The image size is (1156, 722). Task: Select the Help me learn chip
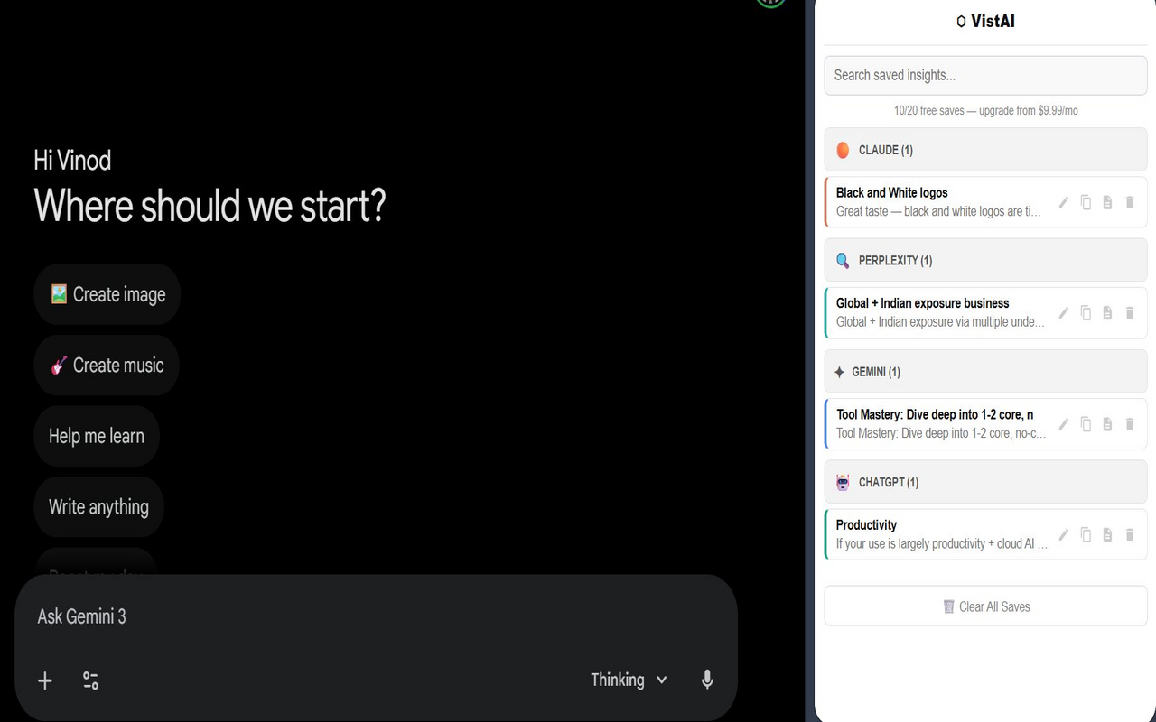[97, 436]
